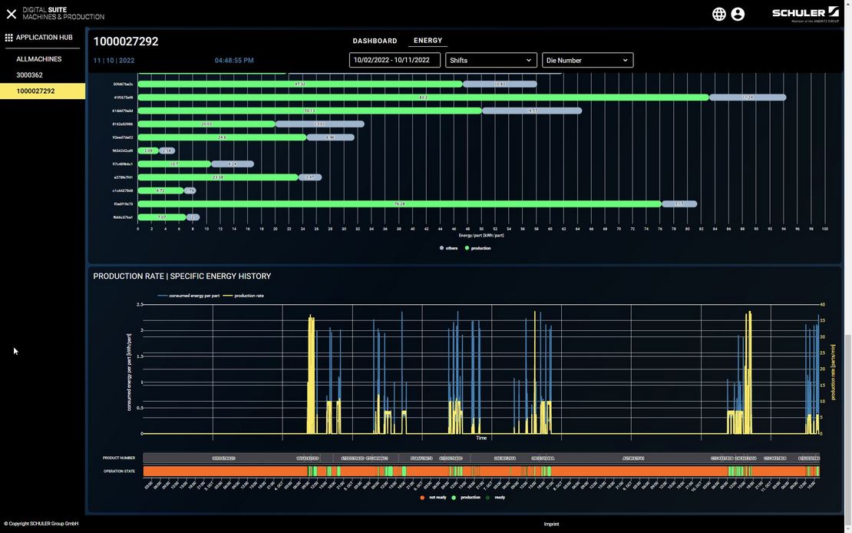Open the language globe icon
Image resolution: width=852 pixels, height=533 pixels.
[x=719, y=14]
